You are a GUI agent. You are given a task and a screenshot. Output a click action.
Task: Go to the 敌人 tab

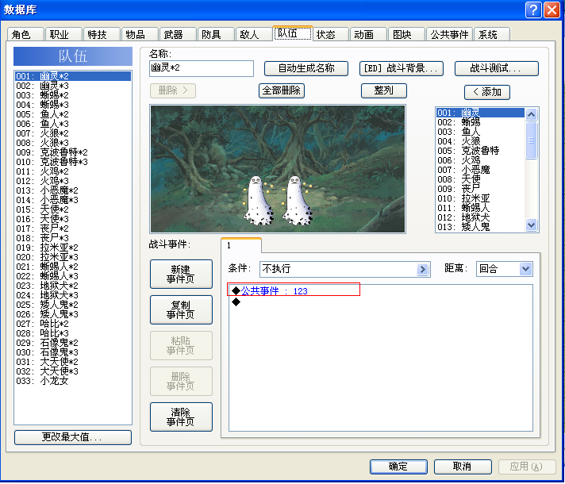(255, 34)
